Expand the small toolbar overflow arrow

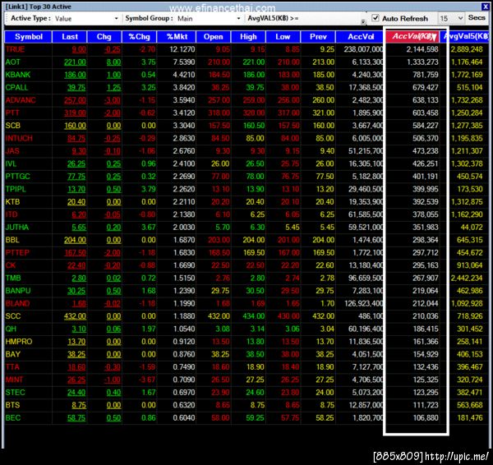tap(363, 21)
